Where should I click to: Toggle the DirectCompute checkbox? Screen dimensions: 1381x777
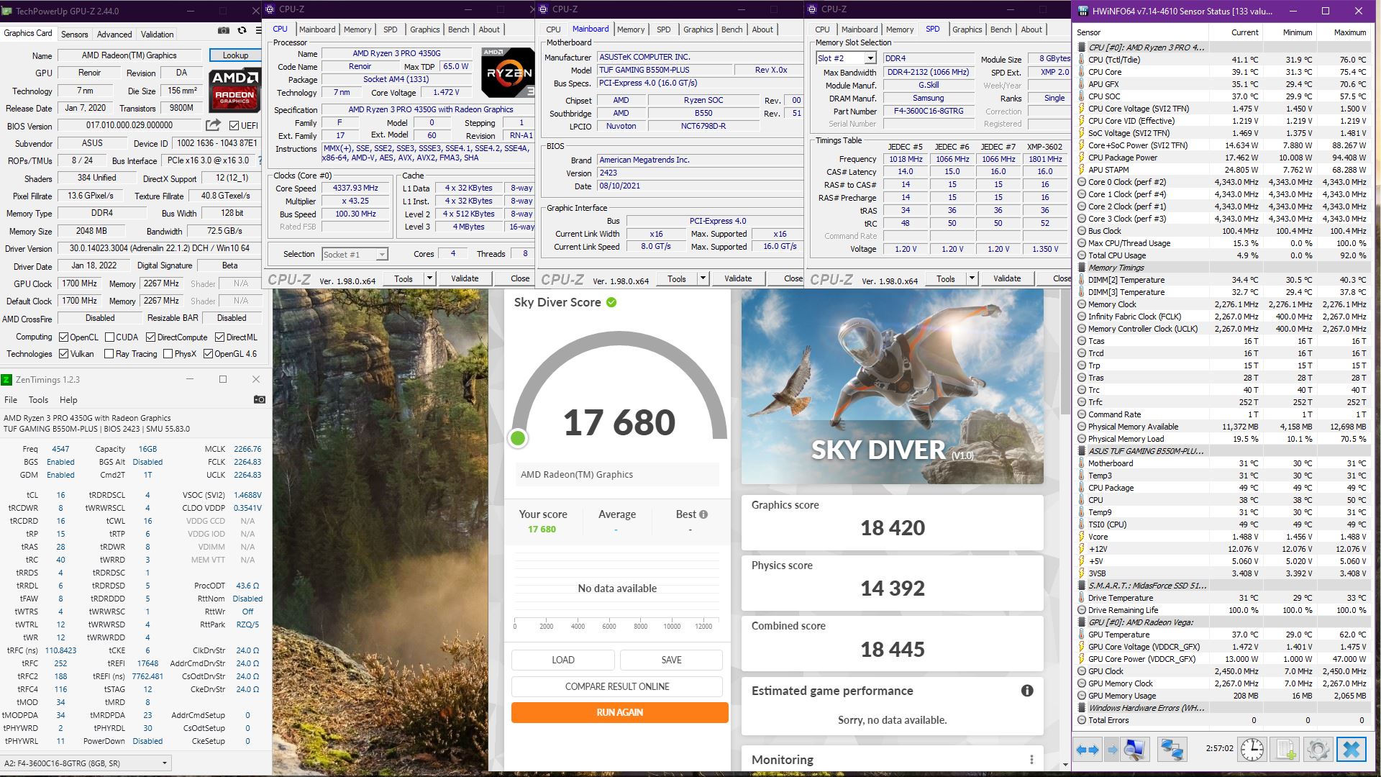150,337
